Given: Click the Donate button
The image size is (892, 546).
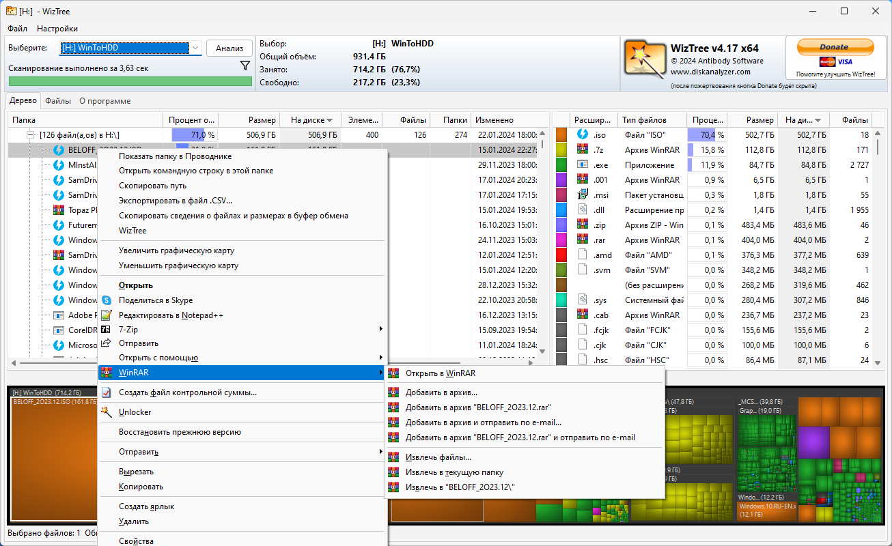Looking at the screenshot, I should tap(835, 47).
